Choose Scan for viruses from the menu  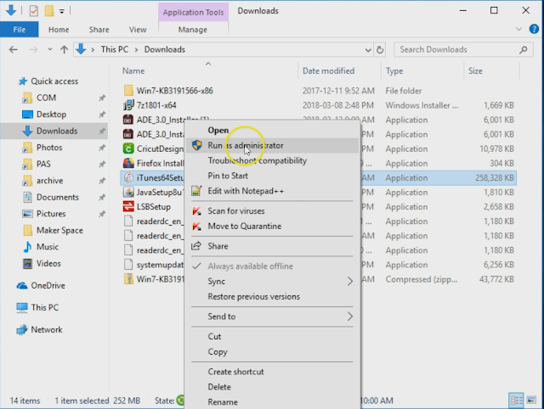(236, 211)
